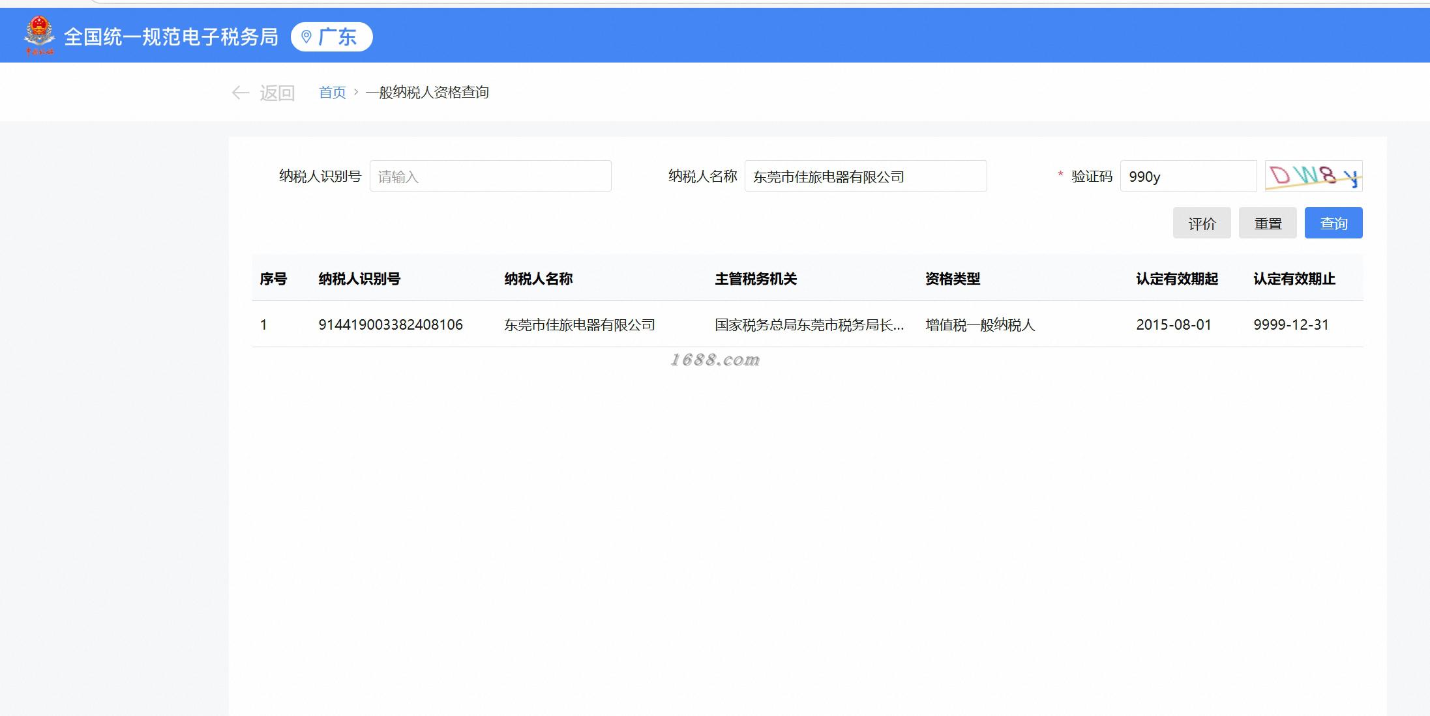Click the 评价 button
1430x716 pixels.
pos(1202,223)
